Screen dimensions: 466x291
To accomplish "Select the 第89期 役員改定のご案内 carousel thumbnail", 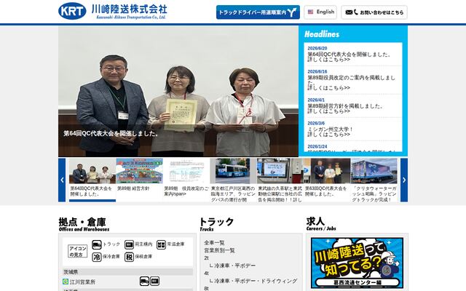I will 186,180.
